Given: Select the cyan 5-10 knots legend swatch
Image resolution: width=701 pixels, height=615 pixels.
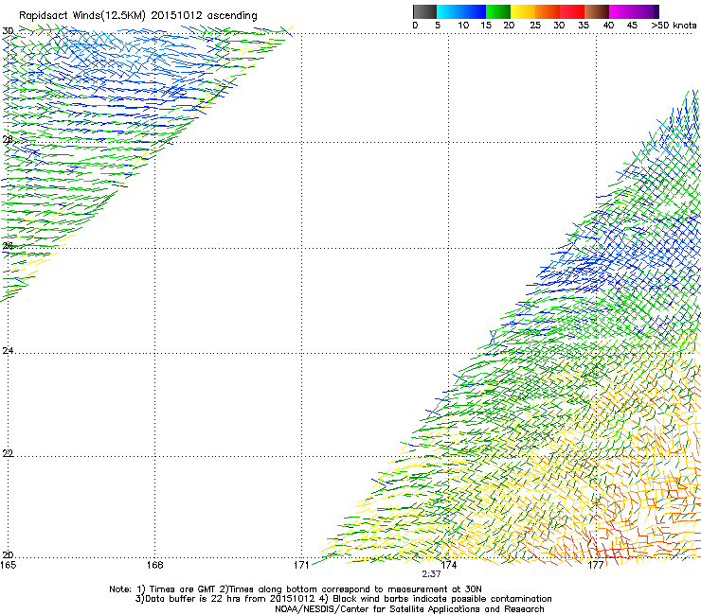Looking at the screenshot, I should [449, 11].
